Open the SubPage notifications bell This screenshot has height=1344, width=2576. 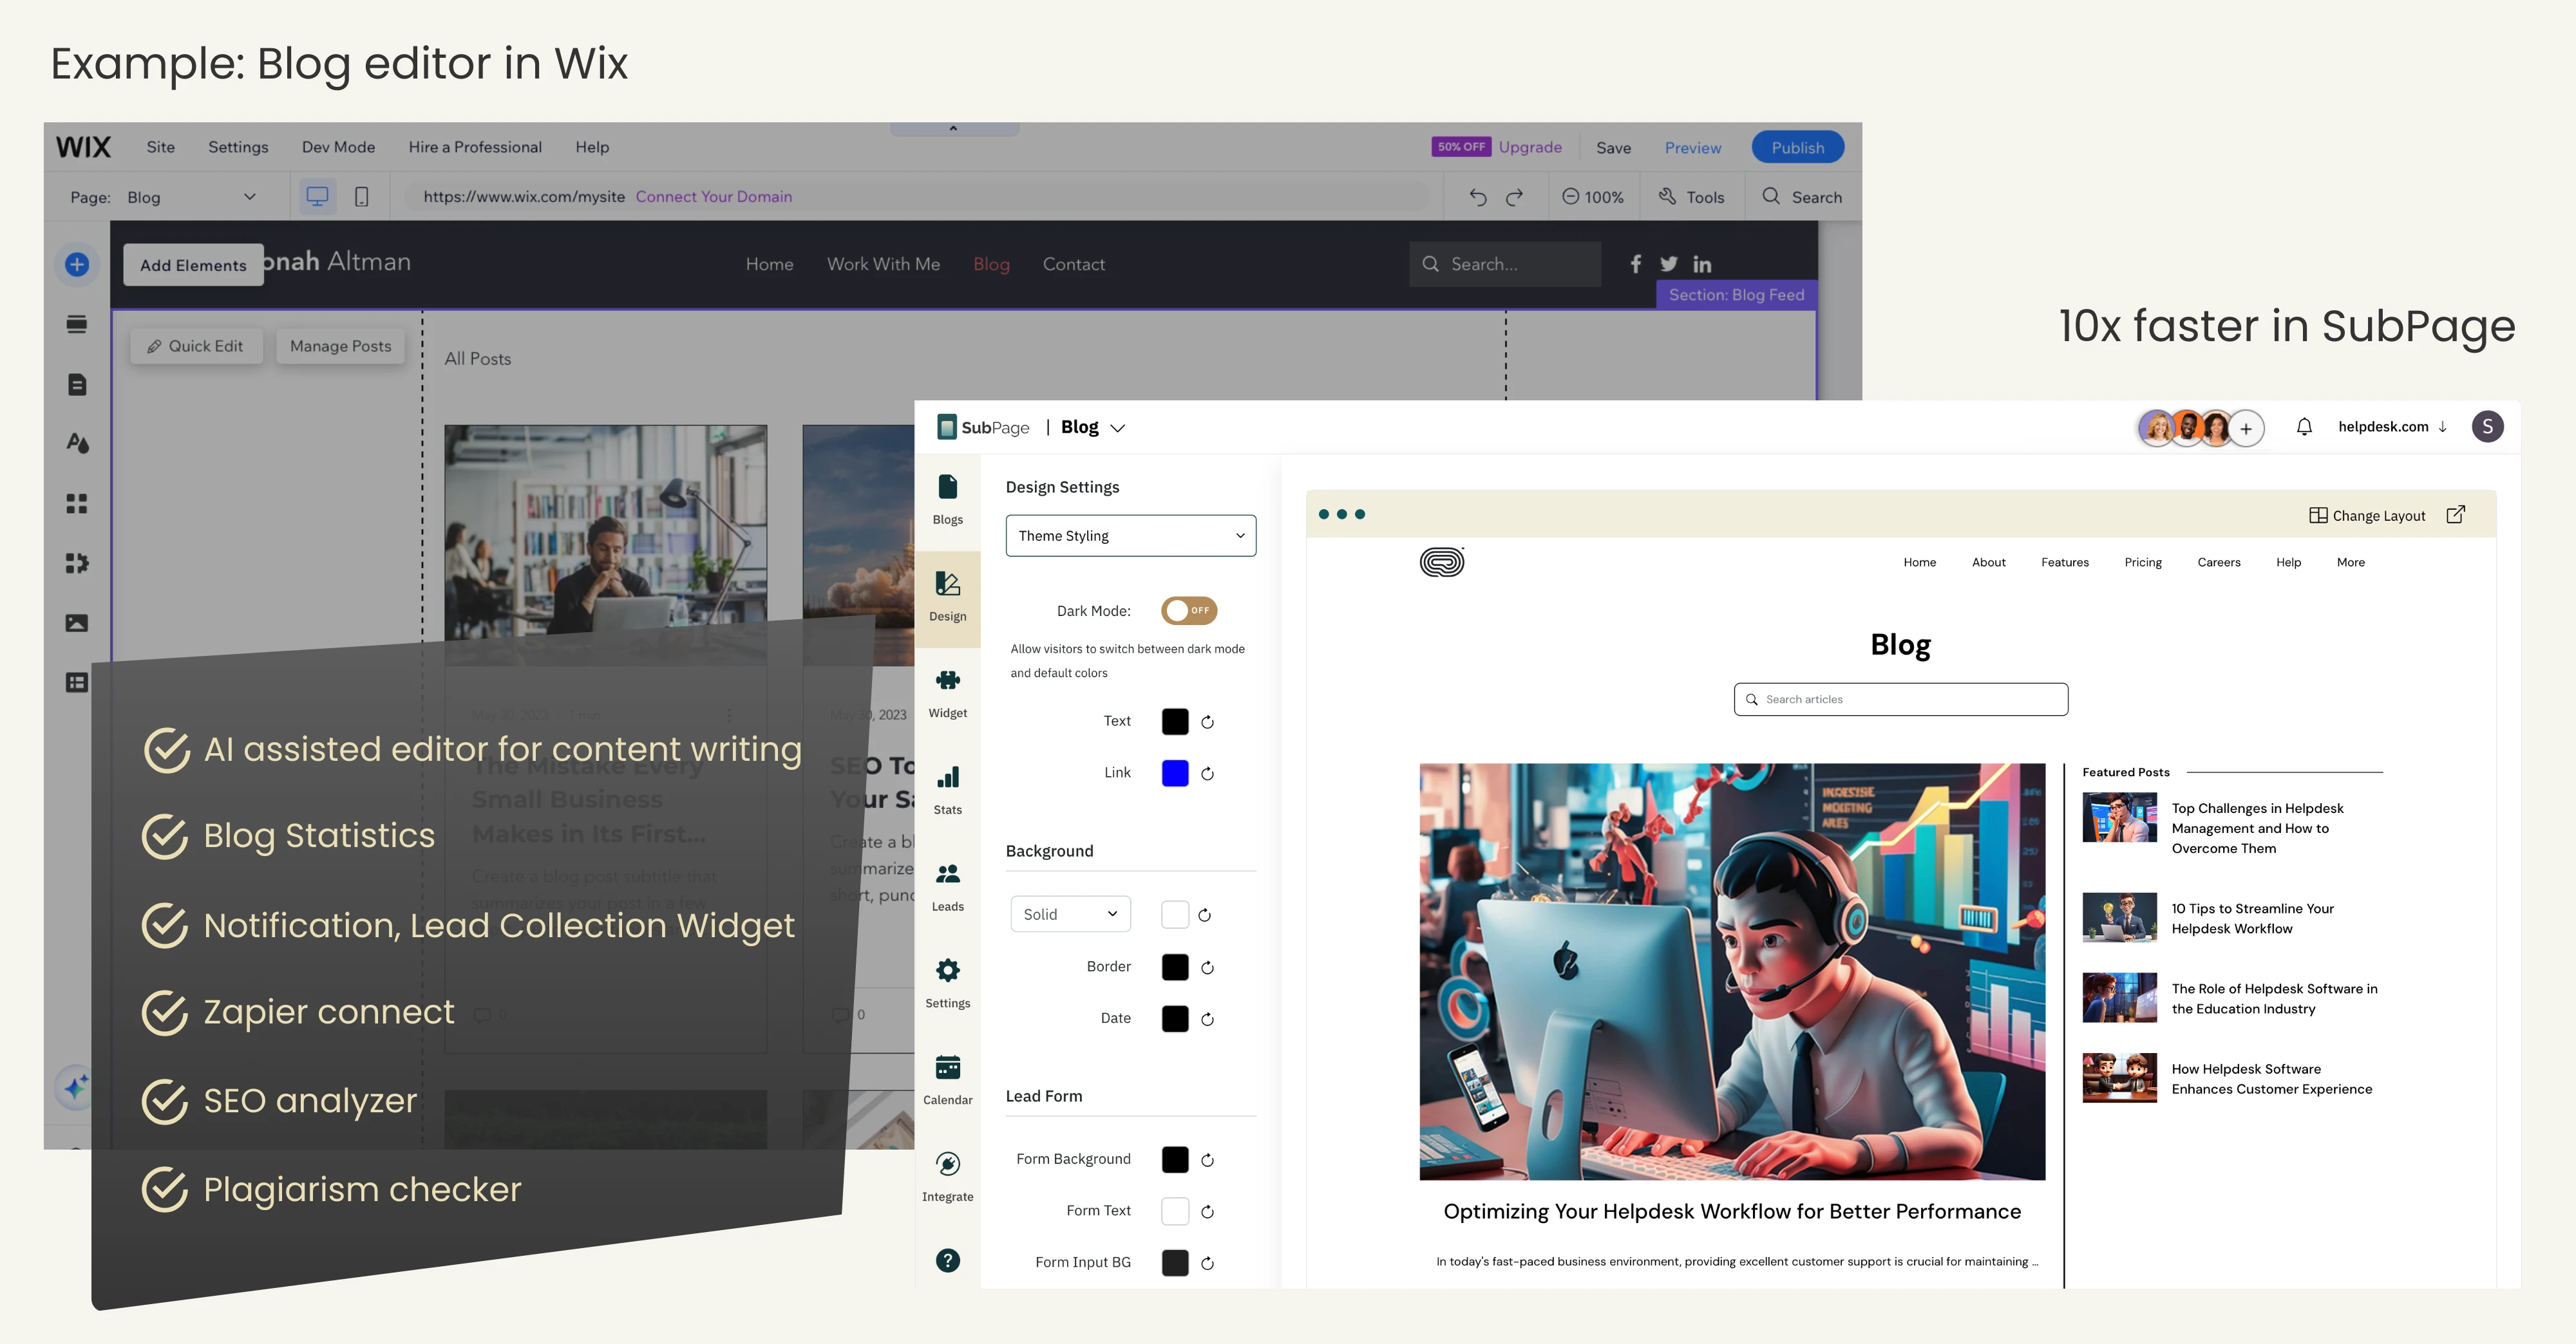click(x=2304, y=427)
